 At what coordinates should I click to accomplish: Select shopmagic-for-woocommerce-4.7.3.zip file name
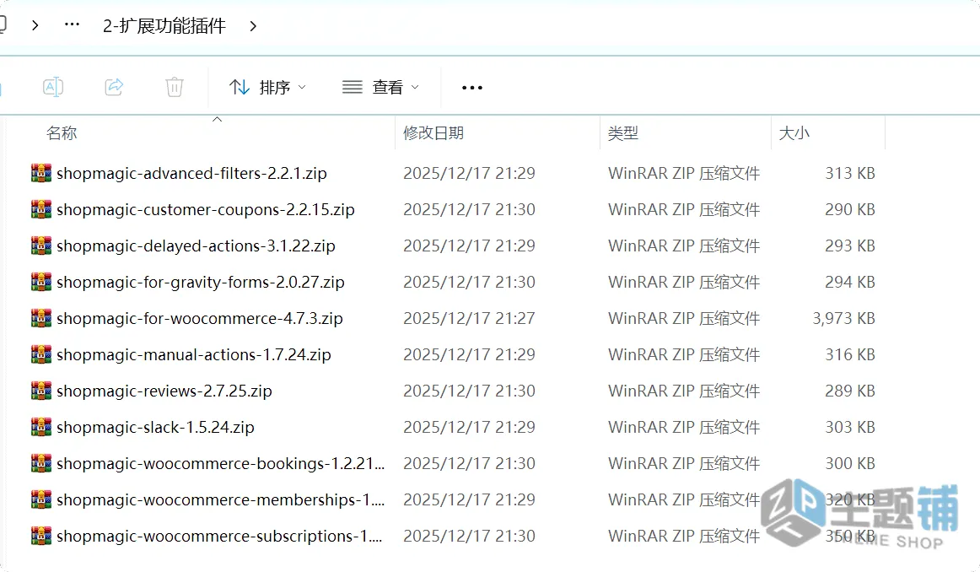point(199,318)
